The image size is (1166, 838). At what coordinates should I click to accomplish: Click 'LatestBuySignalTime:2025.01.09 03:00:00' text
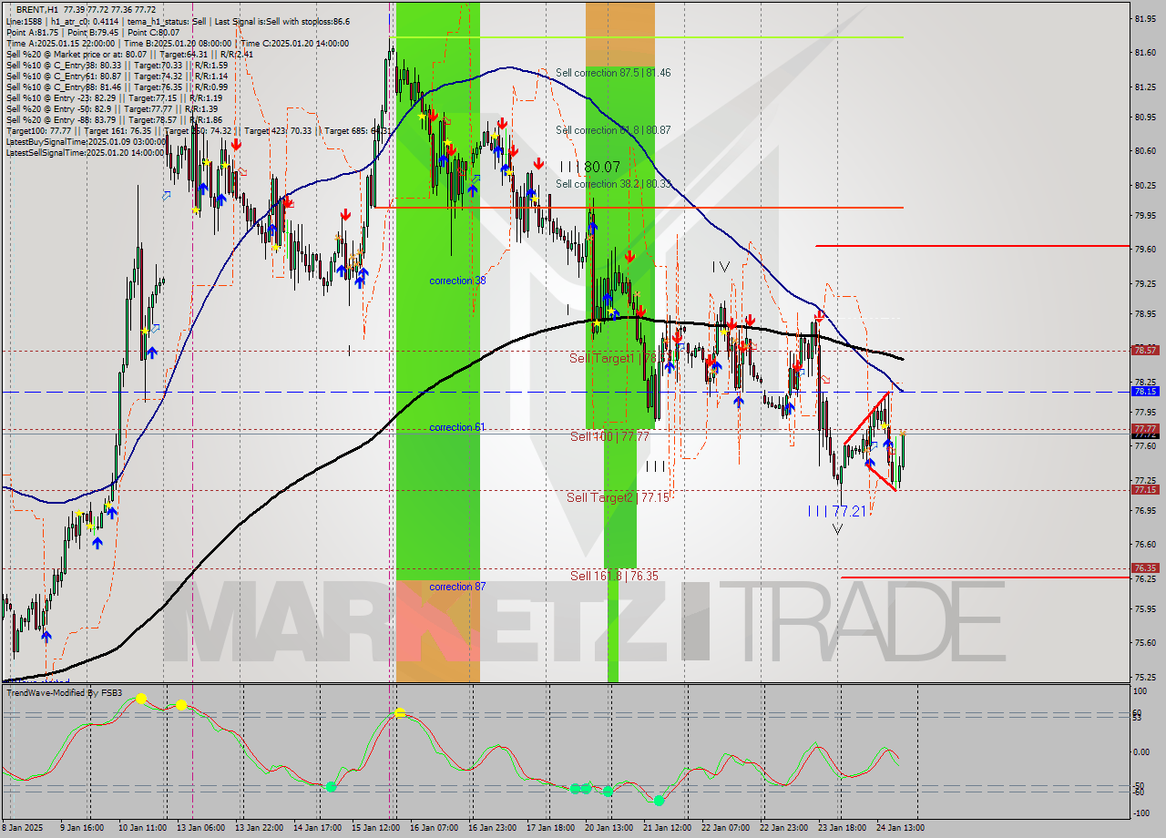pos(87,141)
